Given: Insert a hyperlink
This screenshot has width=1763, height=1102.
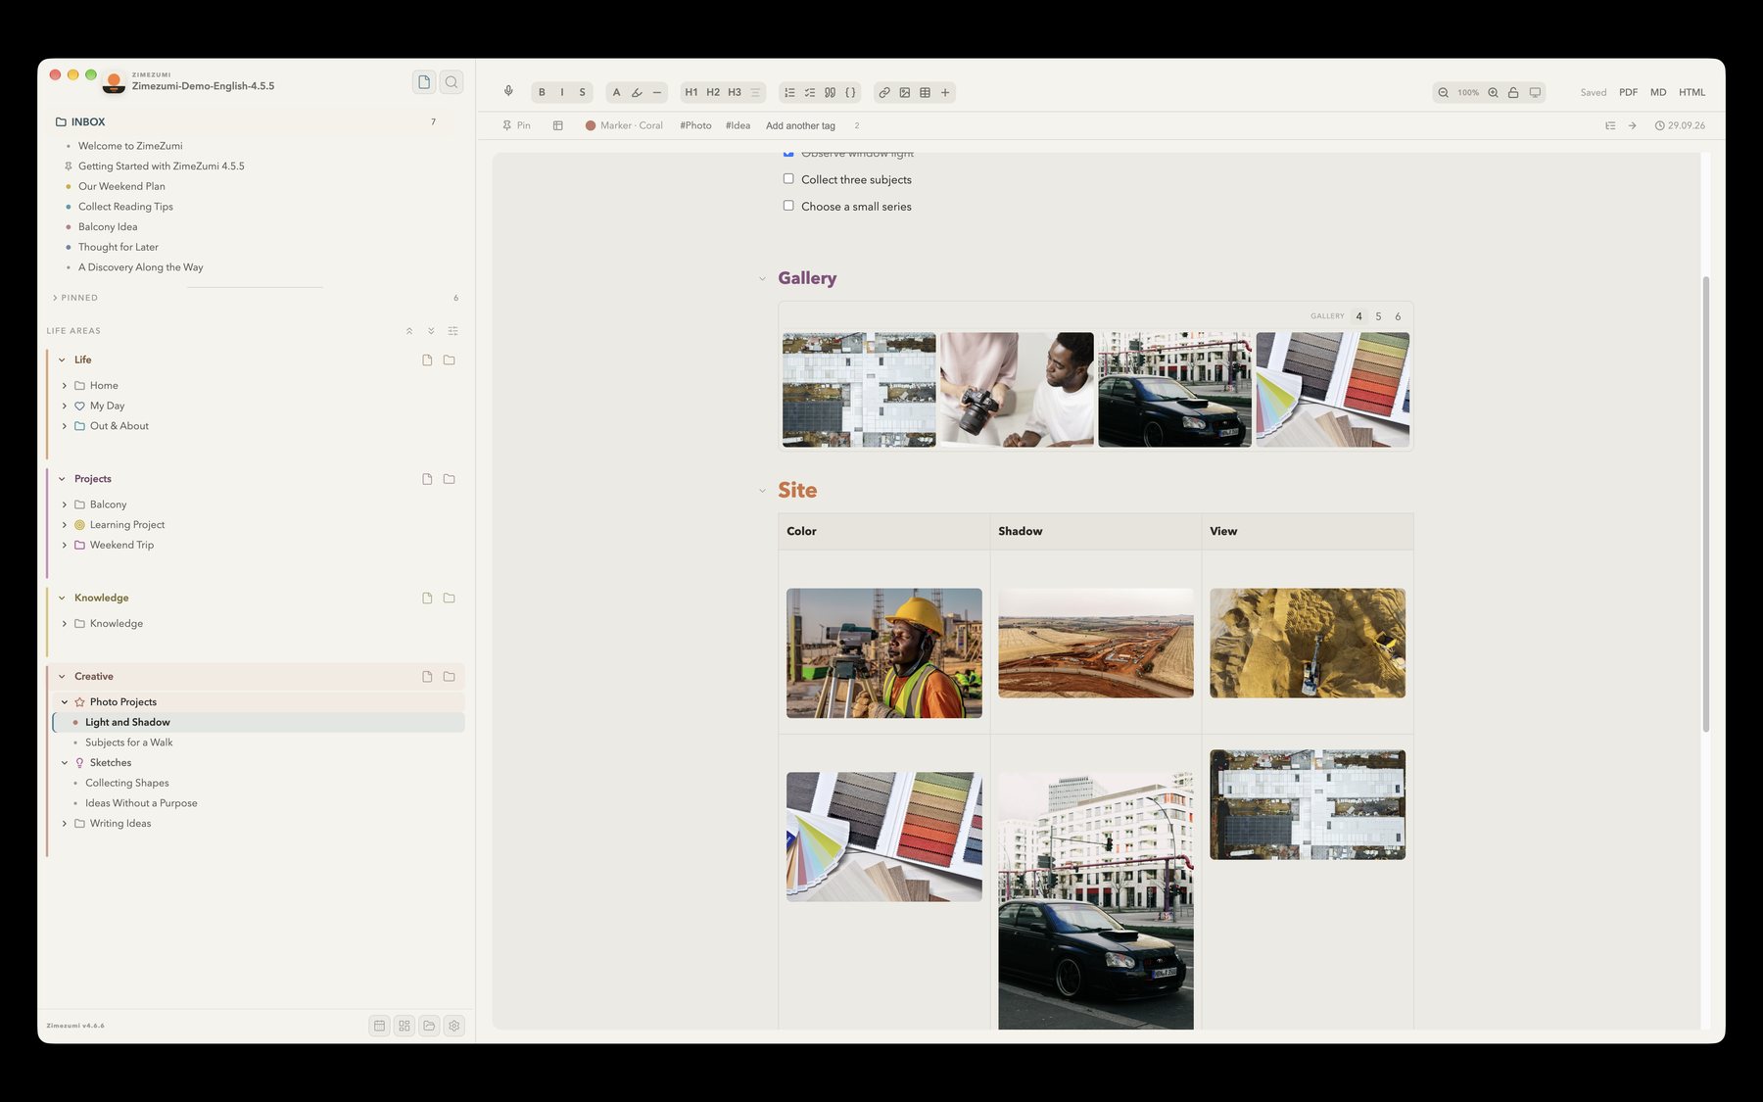Looking at the screenshot, I should pyautogui.click(x=884, y=92).
